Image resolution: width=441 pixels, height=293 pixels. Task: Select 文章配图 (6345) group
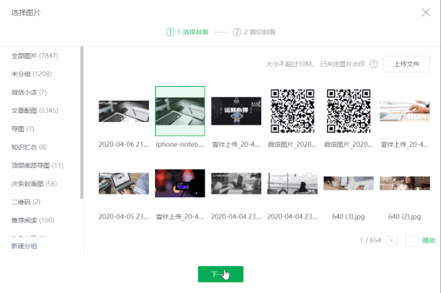(35, 110)
